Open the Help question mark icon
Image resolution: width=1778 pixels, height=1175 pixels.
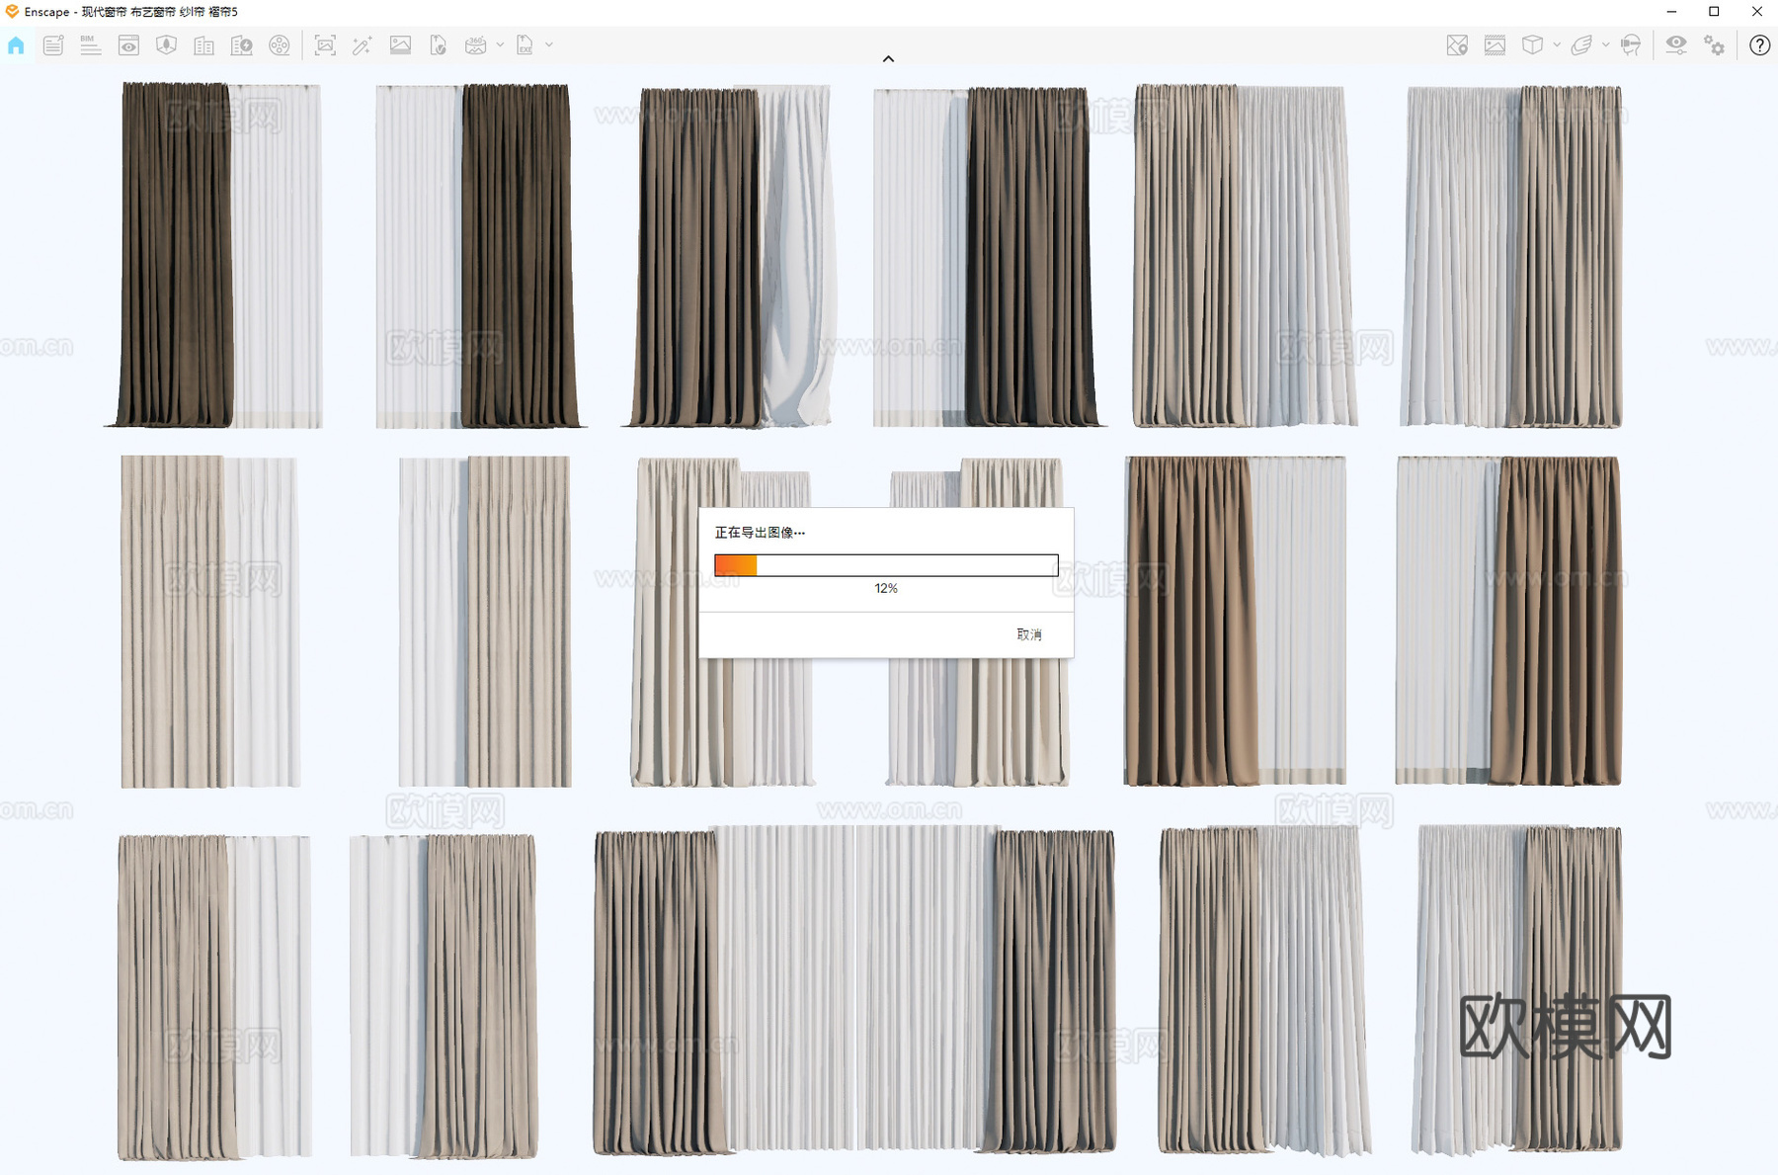(1759, 45)
